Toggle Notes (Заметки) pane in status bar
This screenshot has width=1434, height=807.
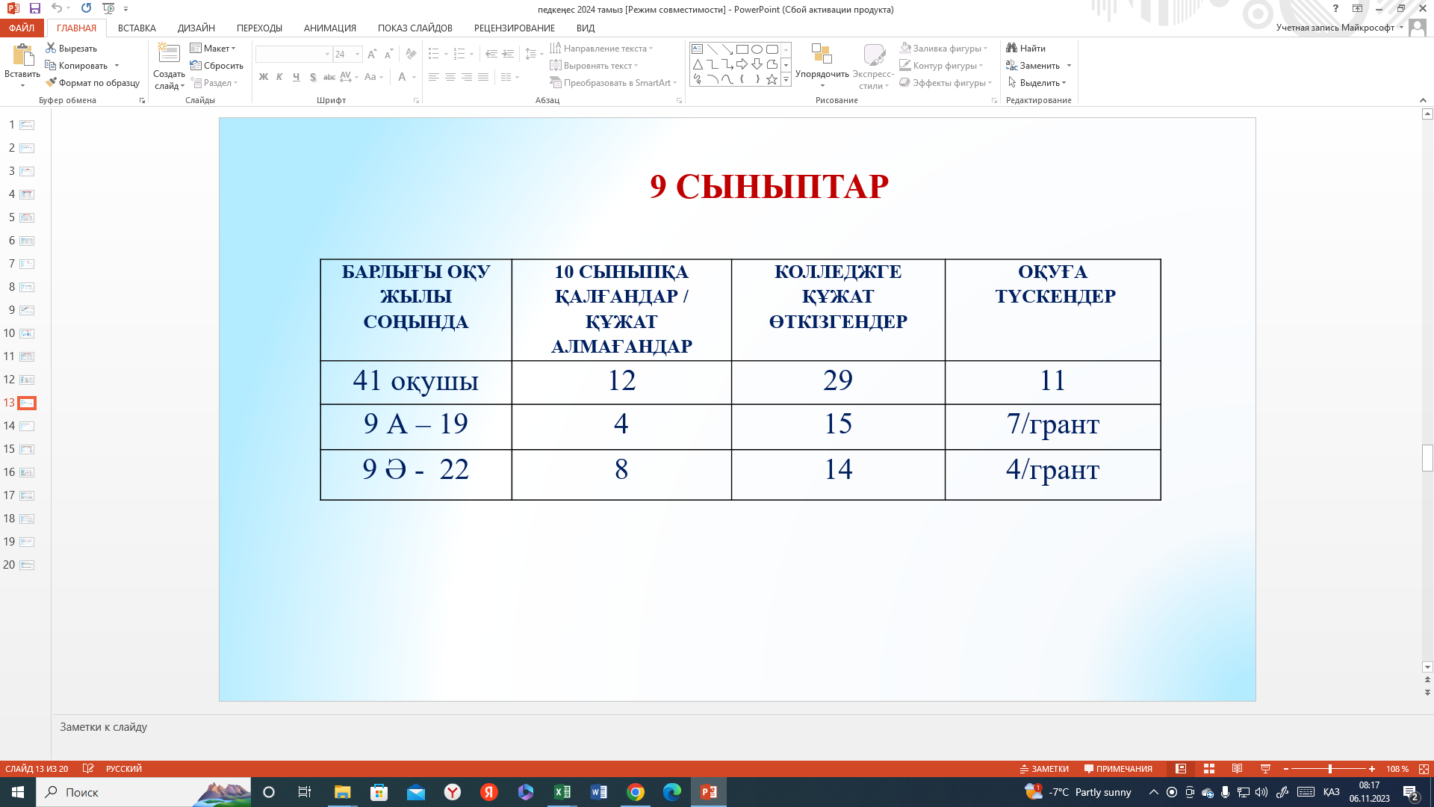click(x=1044, y=769)
